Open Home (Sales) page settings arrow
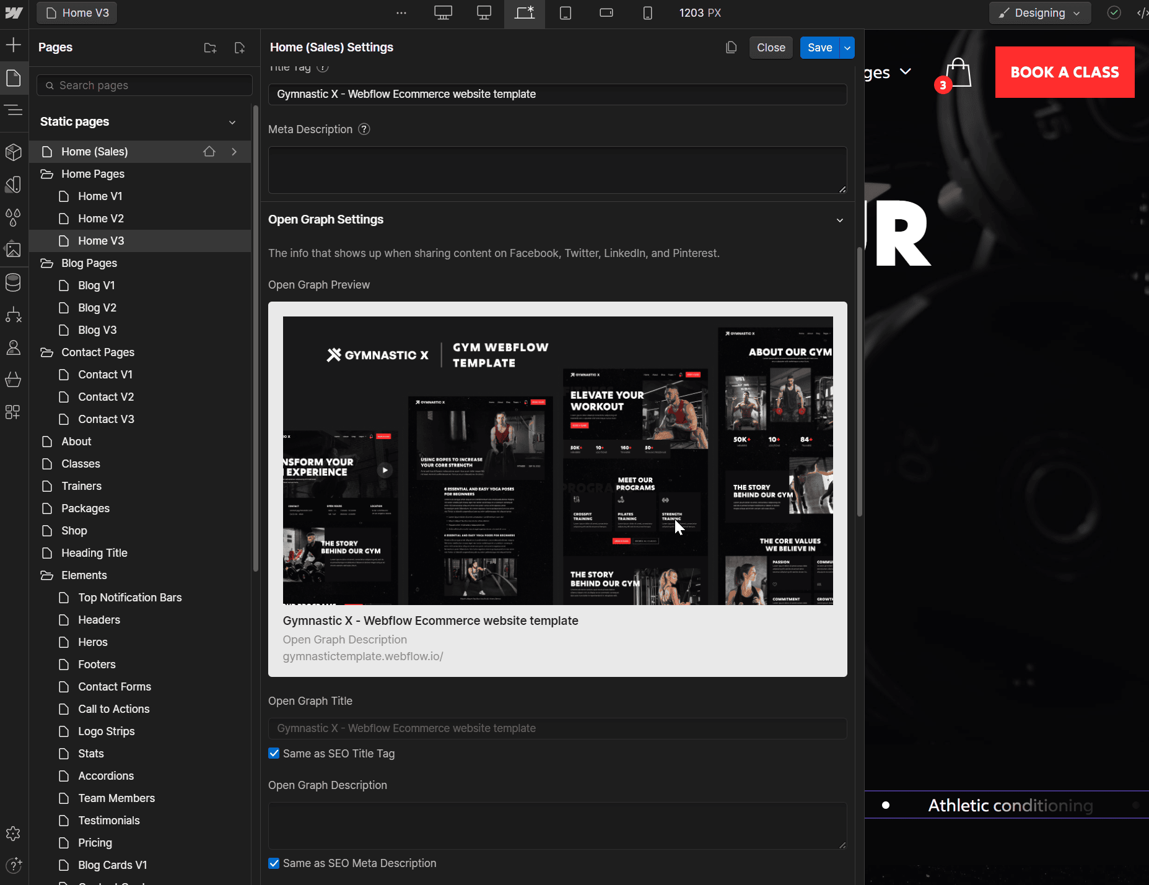 click(x=234, y=152)
